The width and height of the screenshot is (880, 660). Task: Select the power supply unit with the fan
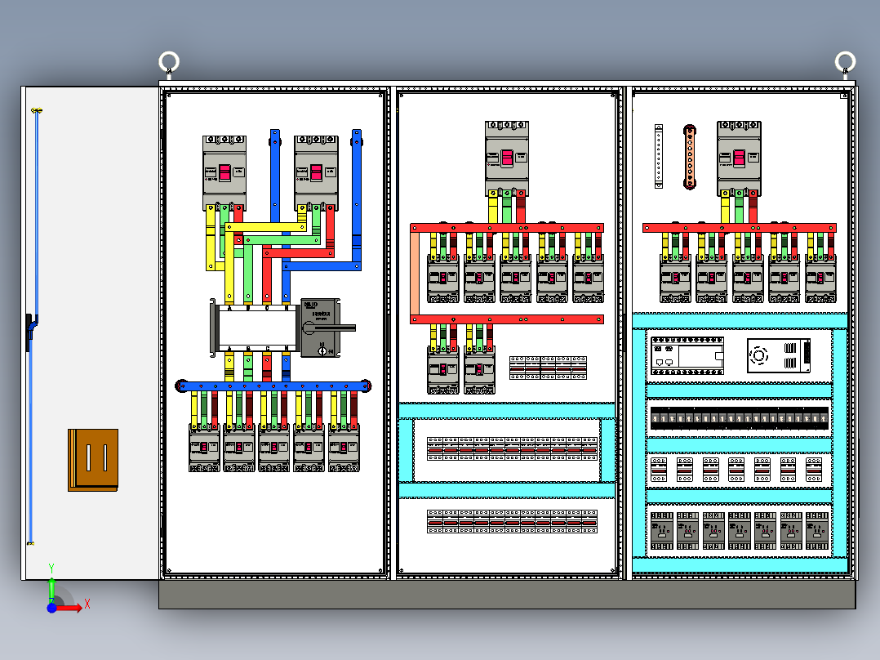(779, 355)
